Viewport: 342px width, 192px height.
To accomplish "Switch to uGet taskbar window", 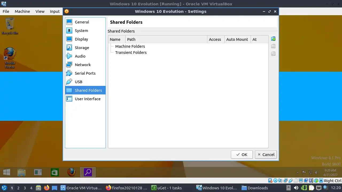I will [x=172, y=188].
